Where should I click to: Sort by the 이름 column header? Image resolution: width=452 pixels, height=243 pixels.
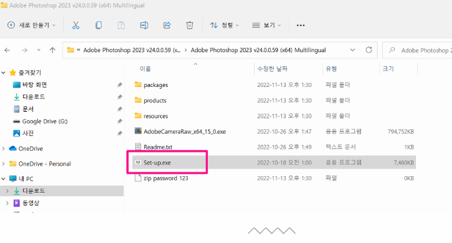(x=145, y=69)
